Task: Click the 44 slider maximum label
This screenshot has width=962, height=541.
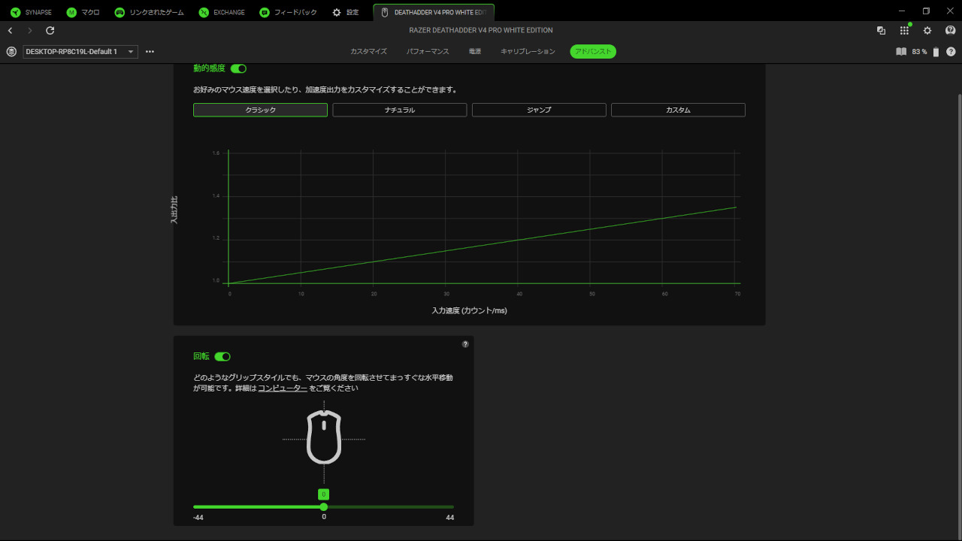Action: point(449,518)
